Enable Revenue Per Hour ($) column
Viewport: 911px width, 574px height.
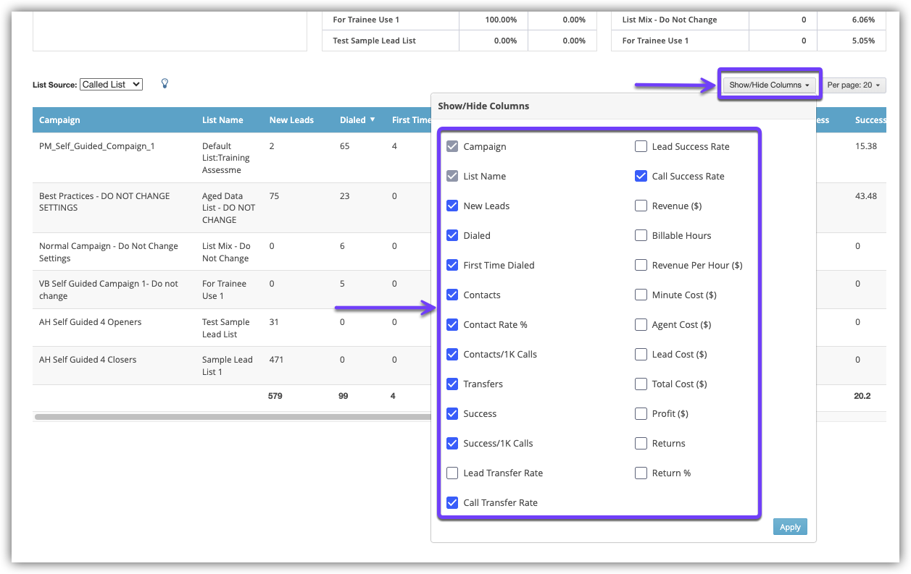[x=641, y=265]
